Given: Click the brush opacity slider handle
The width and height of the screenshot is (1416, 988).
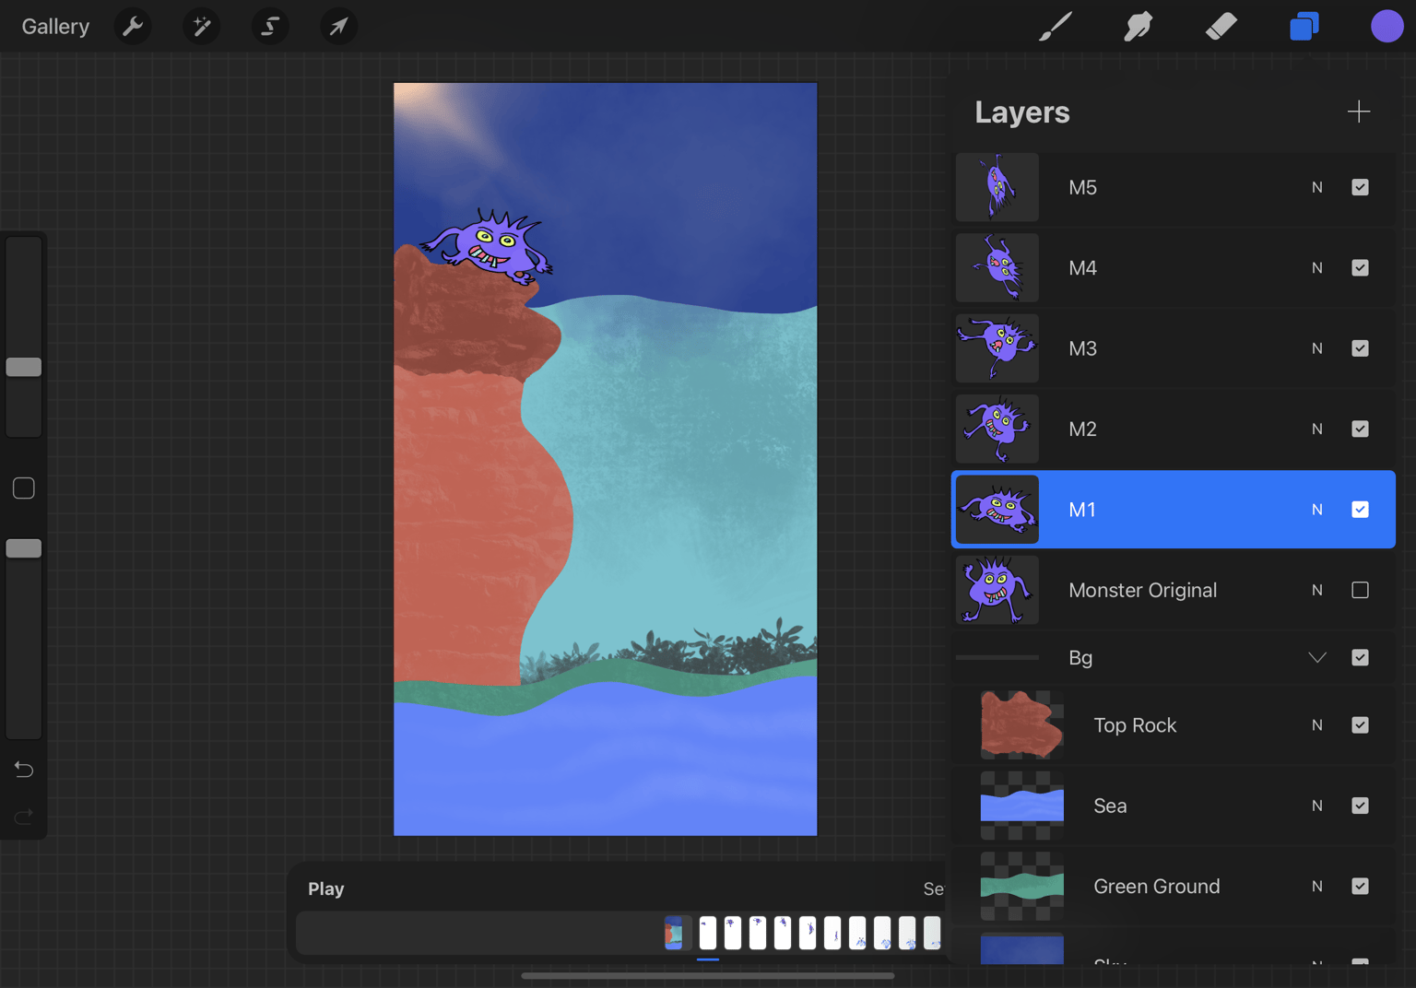Looking at the screenshot, I should [24, 548].
